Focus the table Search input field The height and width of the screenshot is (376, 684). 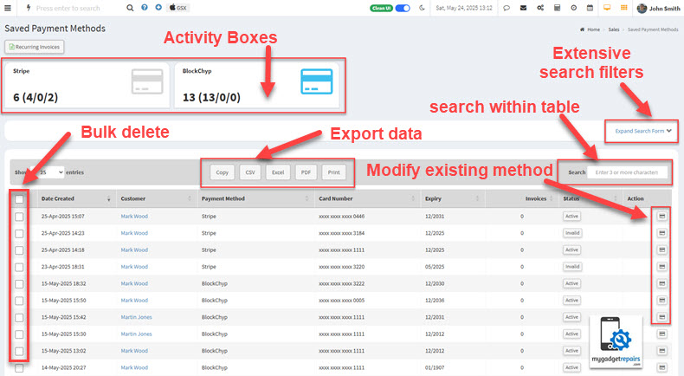pos(628,172)
